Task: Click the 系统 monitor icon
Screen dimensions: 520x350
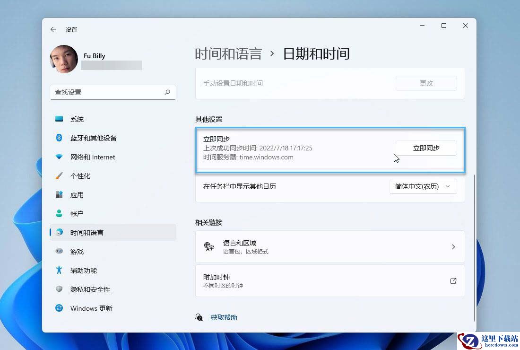Action: [x=59, y=119]
